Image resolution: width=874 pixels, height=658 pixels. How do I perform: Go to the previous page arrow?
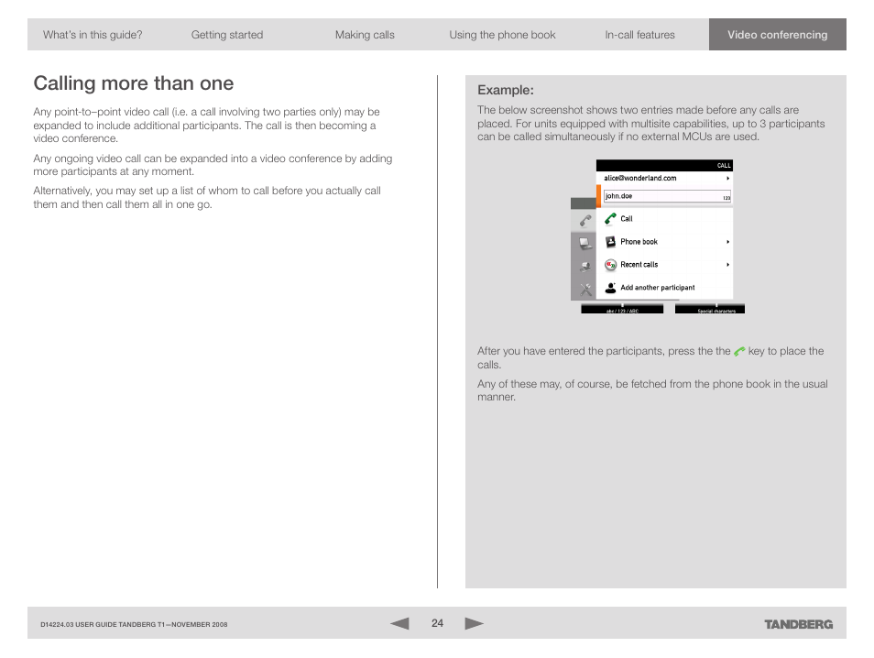[399, 623]
